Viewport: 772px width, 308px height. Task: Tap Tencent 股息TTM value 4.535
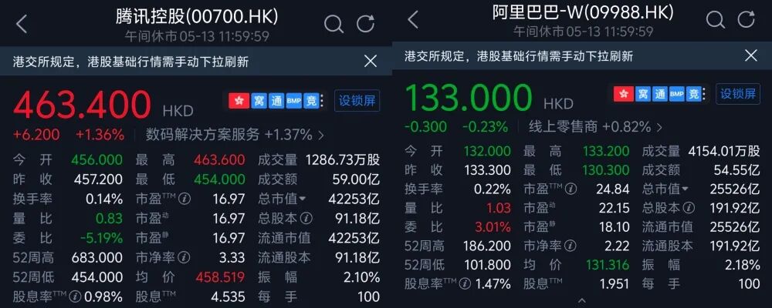tap(227, 296)
